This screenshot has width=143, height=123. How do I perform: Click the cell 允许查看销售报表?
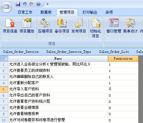coord(58,114)
